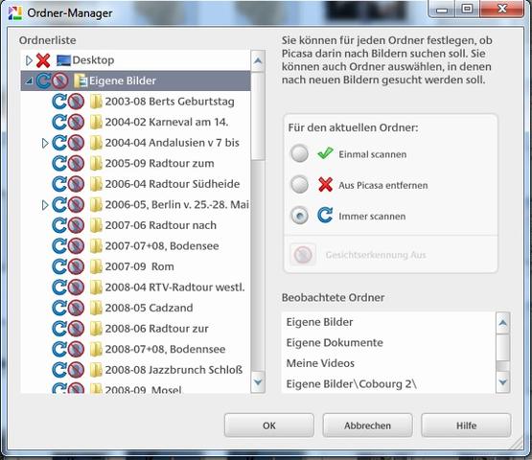Click the folder icon next to Eigene Bilder
Image resolution: width=532 pixels, height=460 pixels.
[x=81, y=81]
